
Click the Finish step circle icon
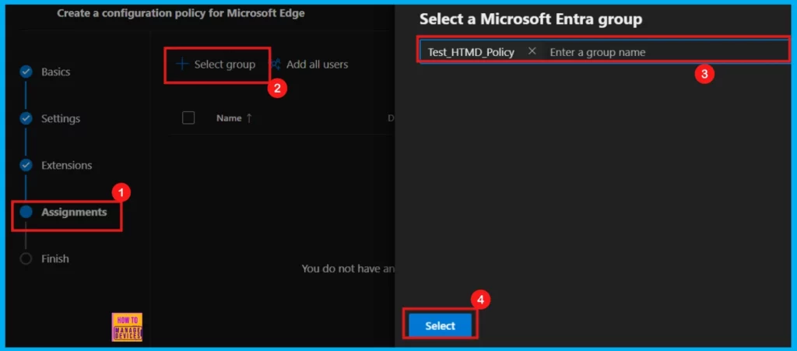click(x=26, y=258)
